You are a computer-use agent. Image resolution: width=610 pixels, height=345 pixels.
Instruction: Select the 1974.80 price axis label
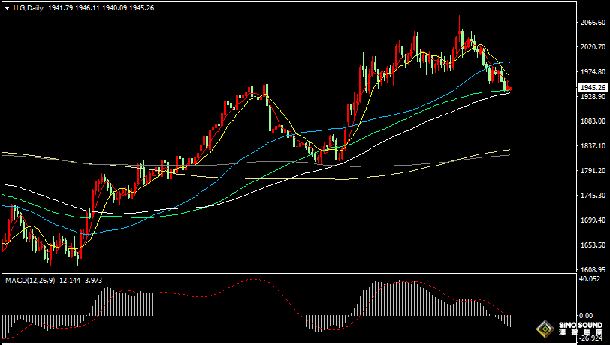click(593, 72)
